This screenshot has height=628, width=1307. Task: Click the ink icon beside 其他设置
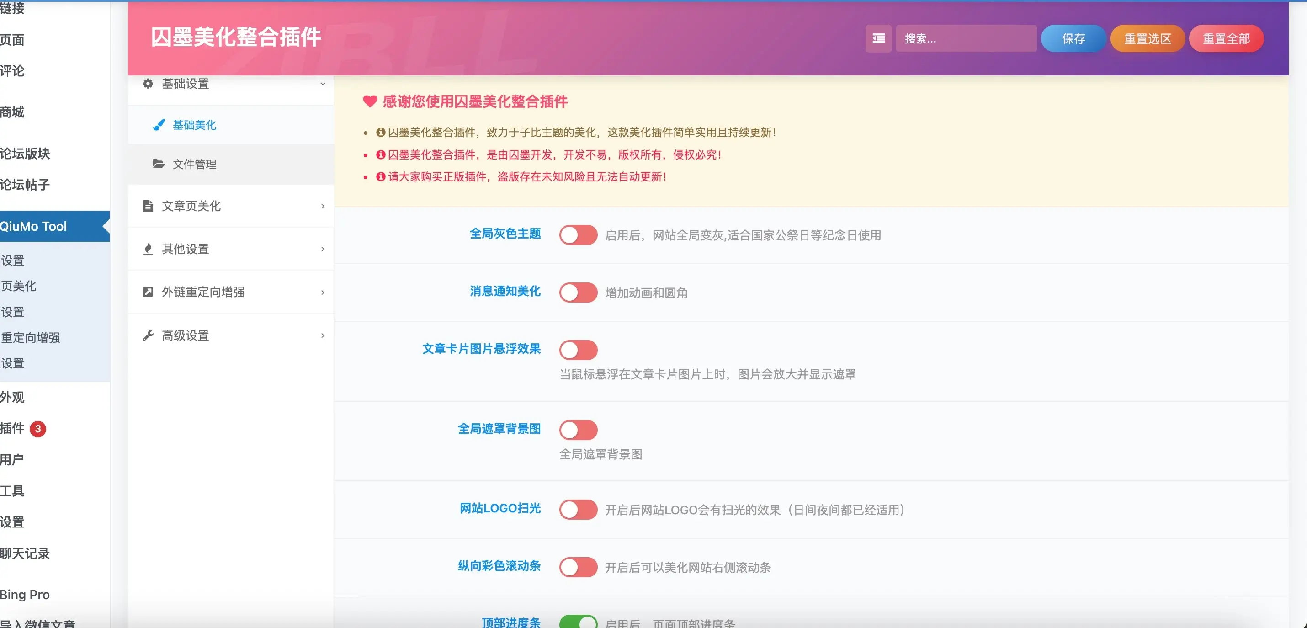(x=148, y=249)
